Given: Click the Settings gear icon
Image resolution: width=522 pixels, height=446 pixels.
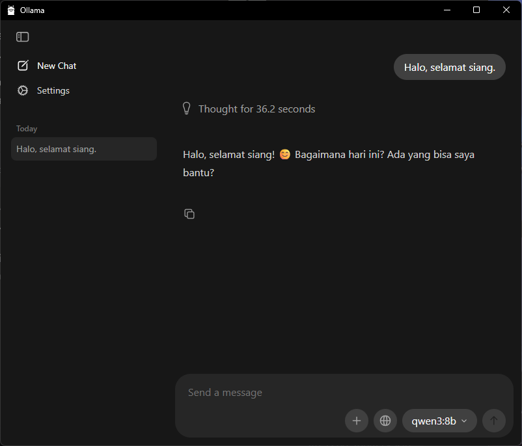Looking at the screenshot, I should 23,90.
